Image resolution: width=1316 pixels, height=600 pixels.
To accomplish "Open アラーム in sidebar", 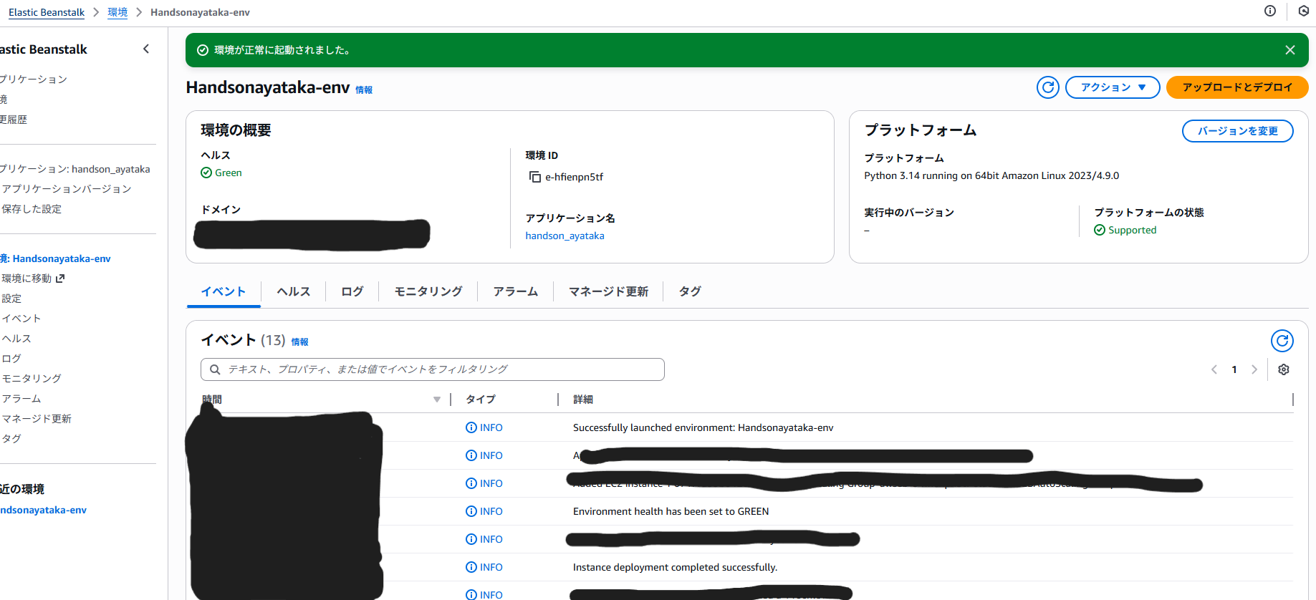I will (x=21, y=399).
